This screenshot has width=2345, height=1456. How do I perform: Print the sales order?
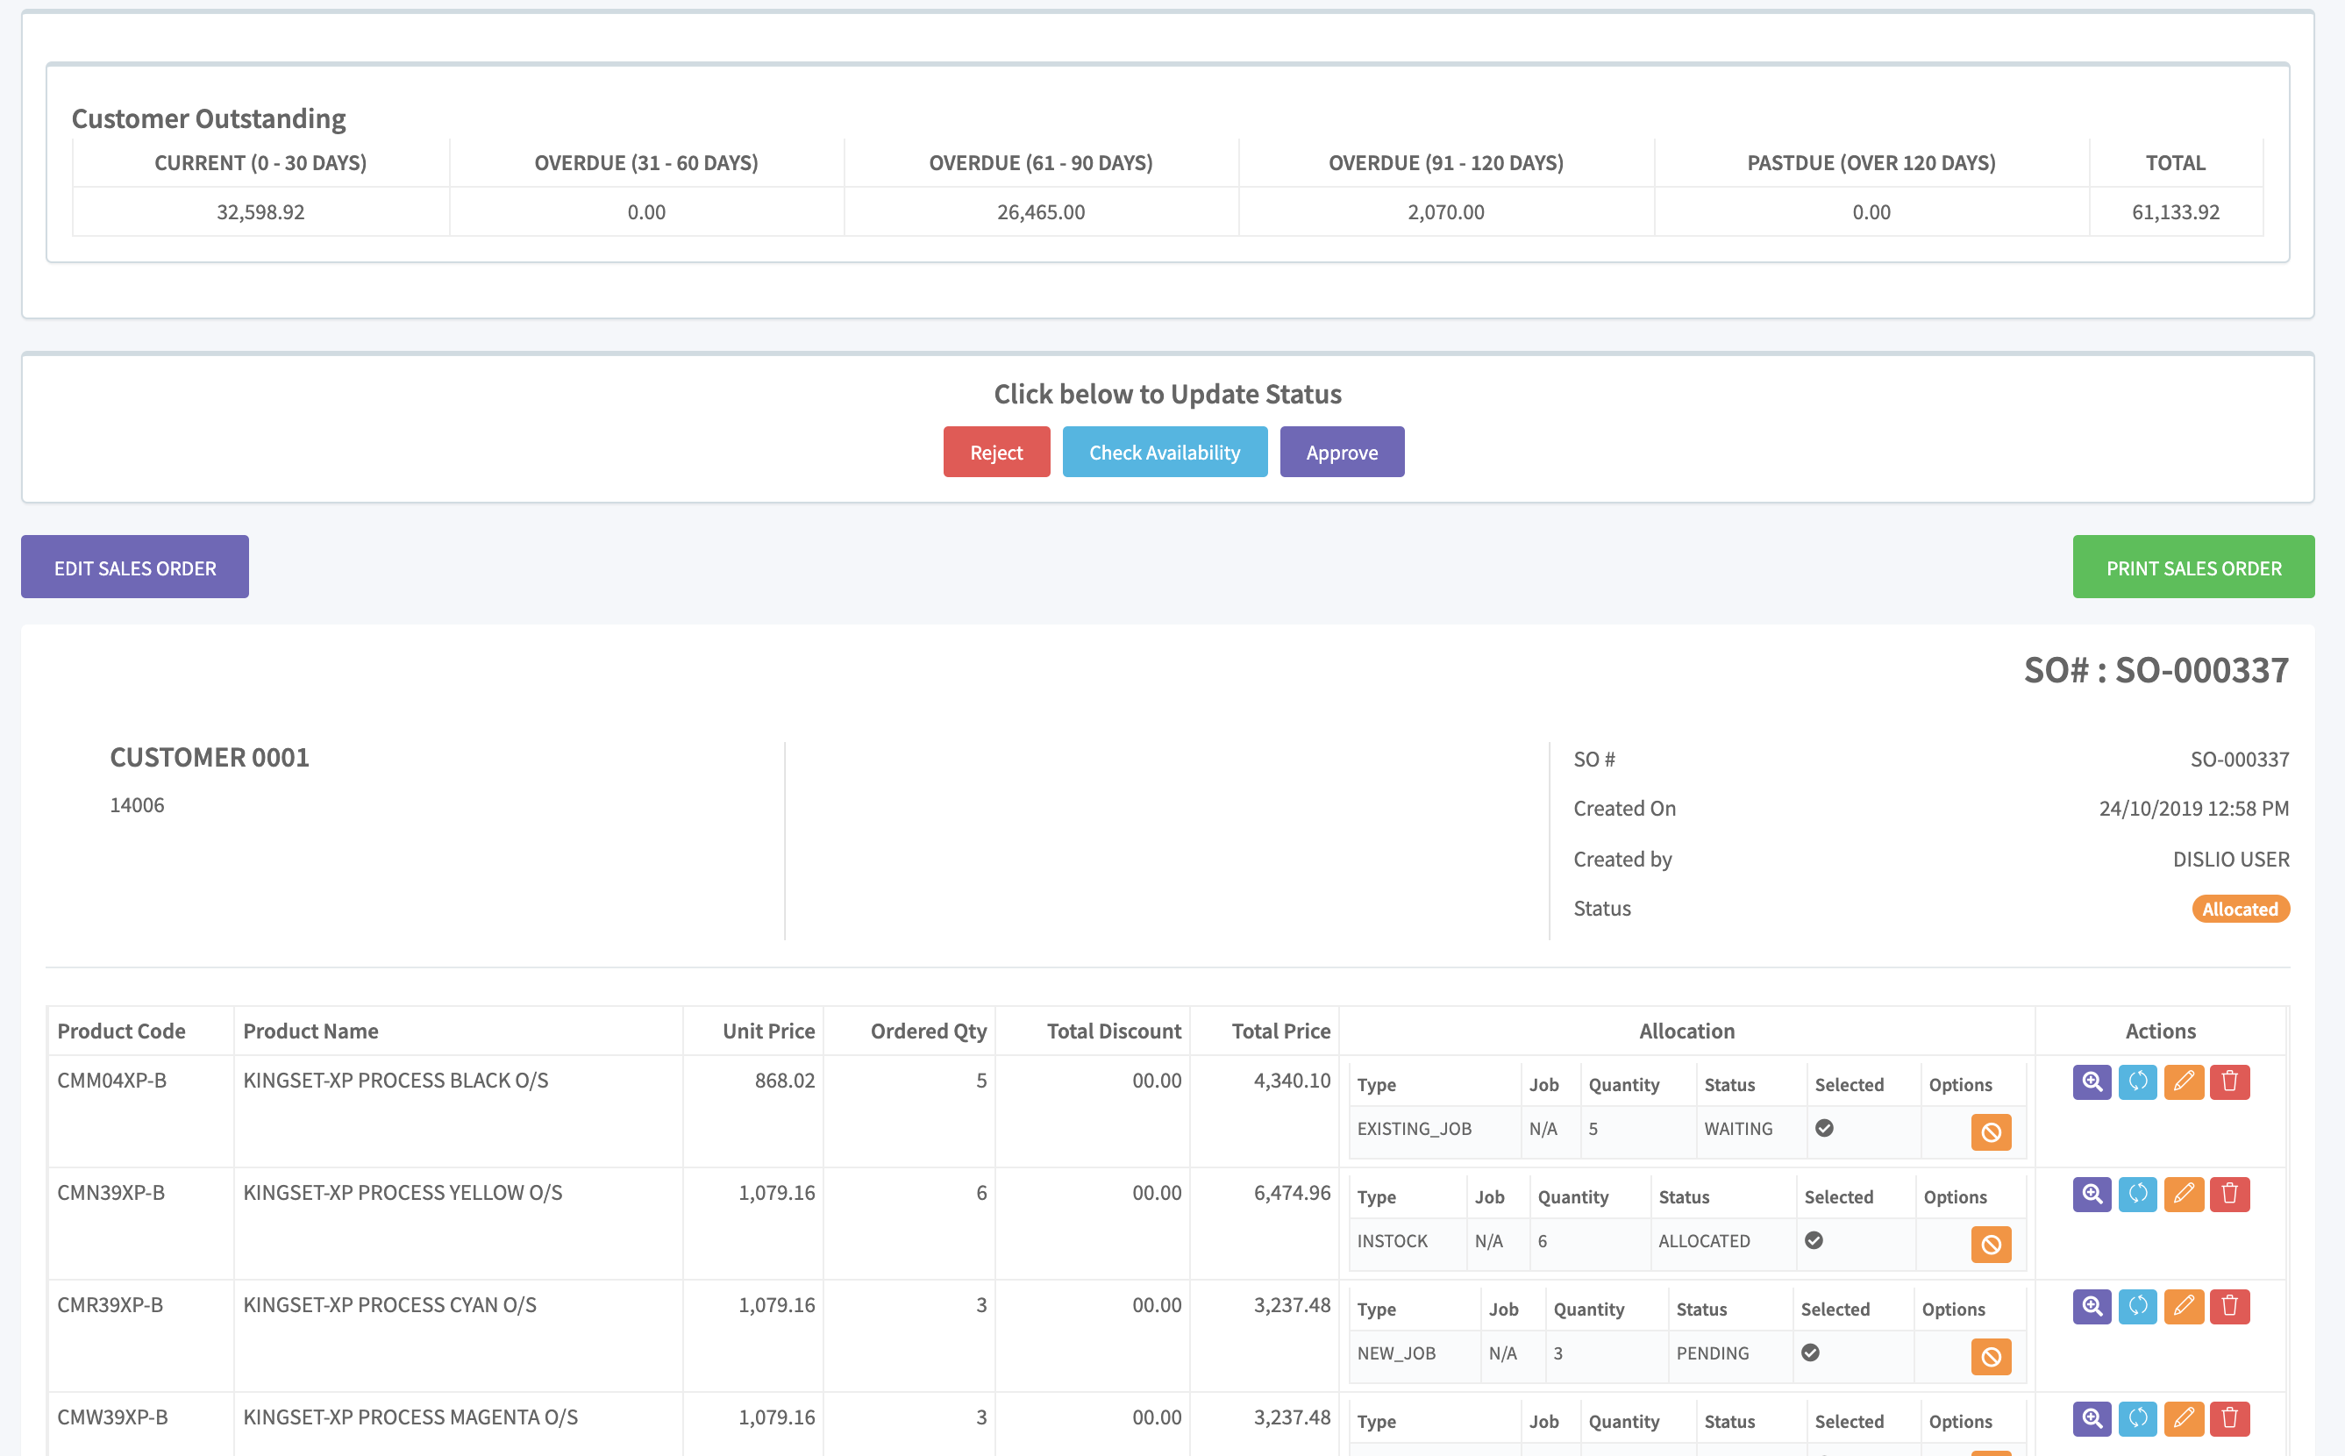[2193, 567]
